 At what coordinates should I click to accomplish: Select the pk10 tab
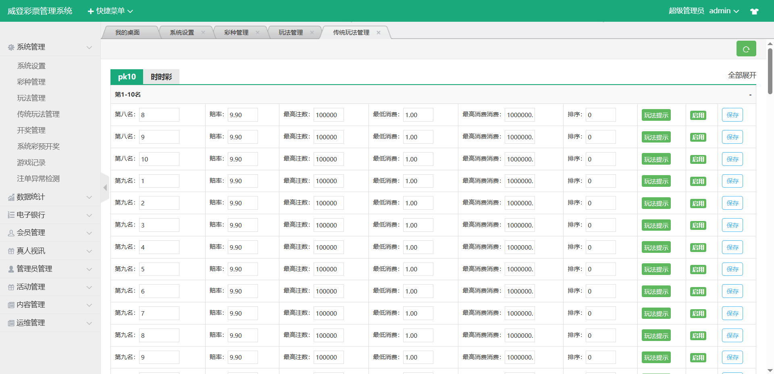point(127,77)
